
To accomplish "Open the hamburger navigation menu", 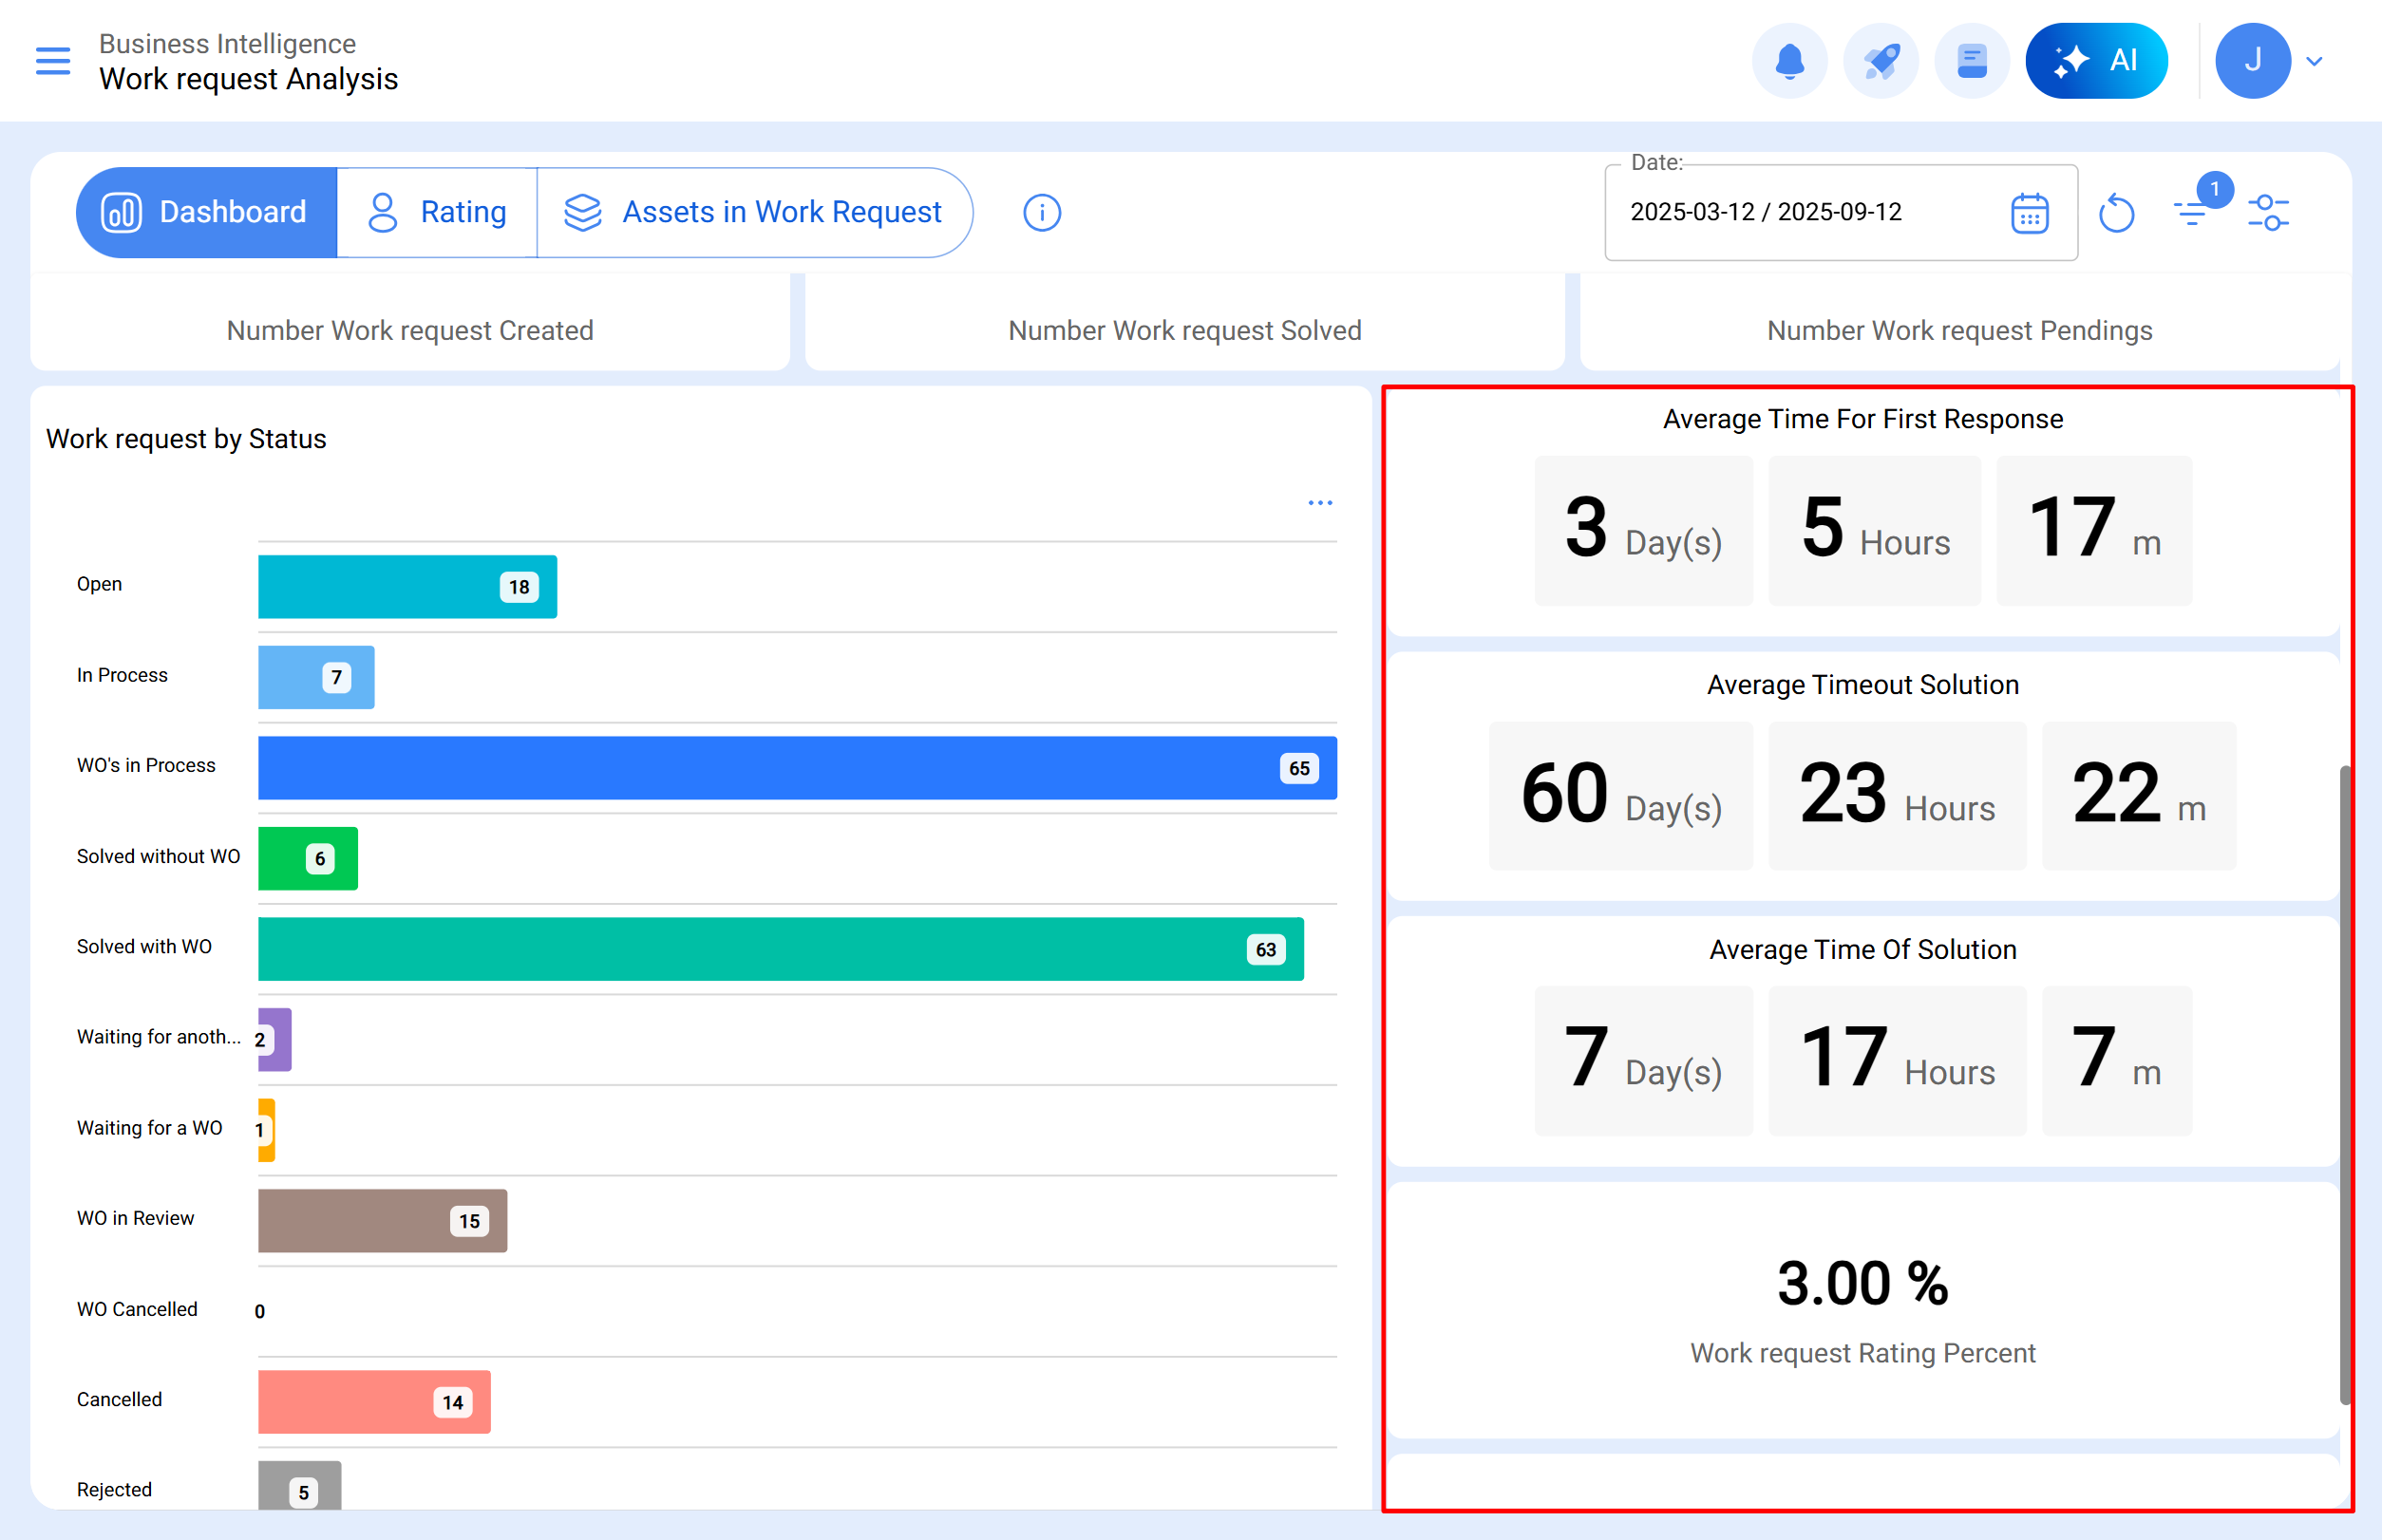I will click(52, 60).
